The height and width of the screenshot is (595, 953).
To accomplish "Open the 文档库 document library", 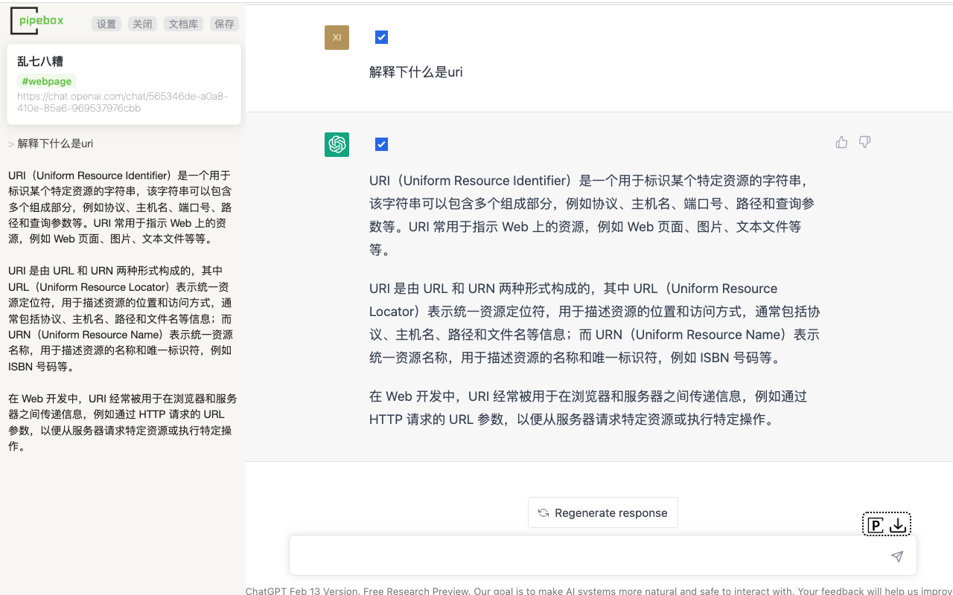I will click(183, 23).
